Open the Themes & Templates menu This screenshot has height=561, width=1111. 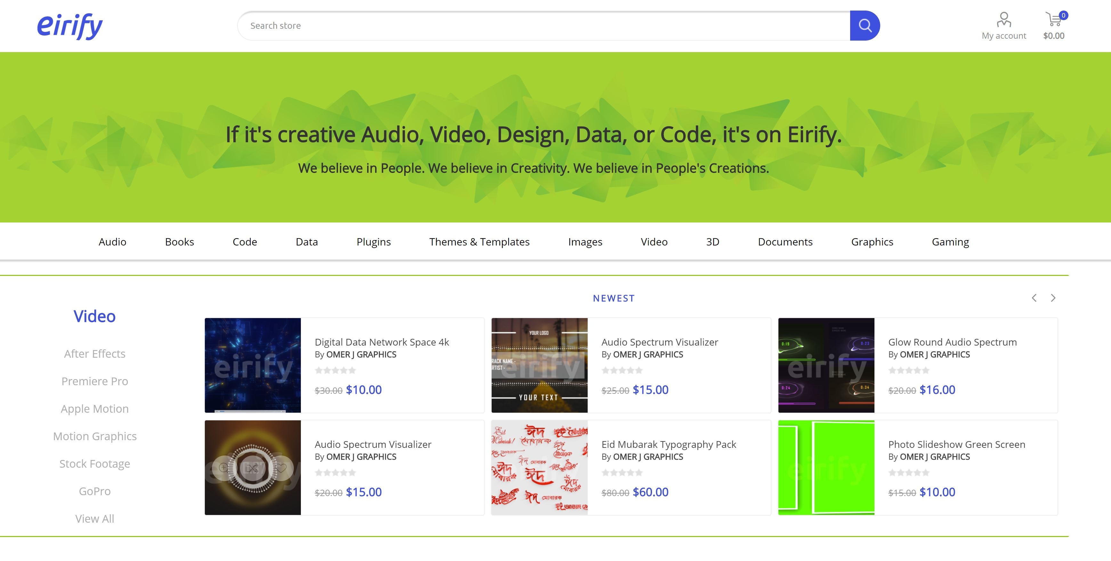479,242
